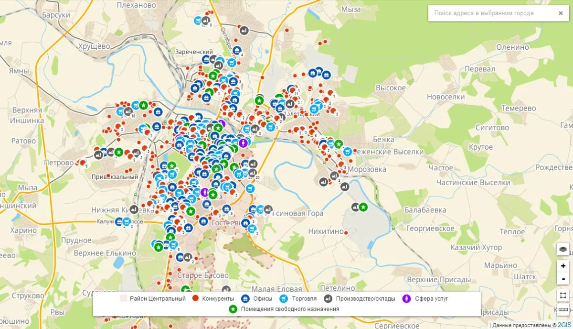573x329 pixels.
Task: Click the red competitor dot near Никитино
Action: click(x=346, y=233)
